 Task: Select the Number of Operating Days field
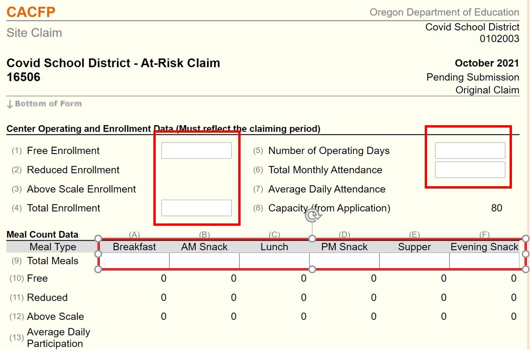470,150
